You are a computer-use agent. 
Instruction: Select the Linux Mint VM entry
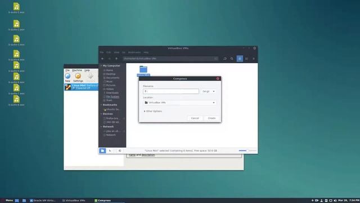(x=81, y=87)
